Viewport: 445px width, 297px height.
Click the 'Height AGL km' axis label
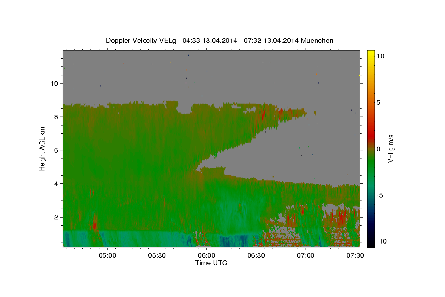pyautogui.click(x=43, y=148)
